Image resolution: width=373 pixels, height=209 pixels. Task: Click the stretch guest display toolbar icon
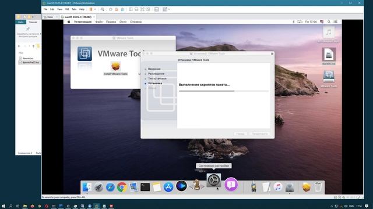click(165, 9)
